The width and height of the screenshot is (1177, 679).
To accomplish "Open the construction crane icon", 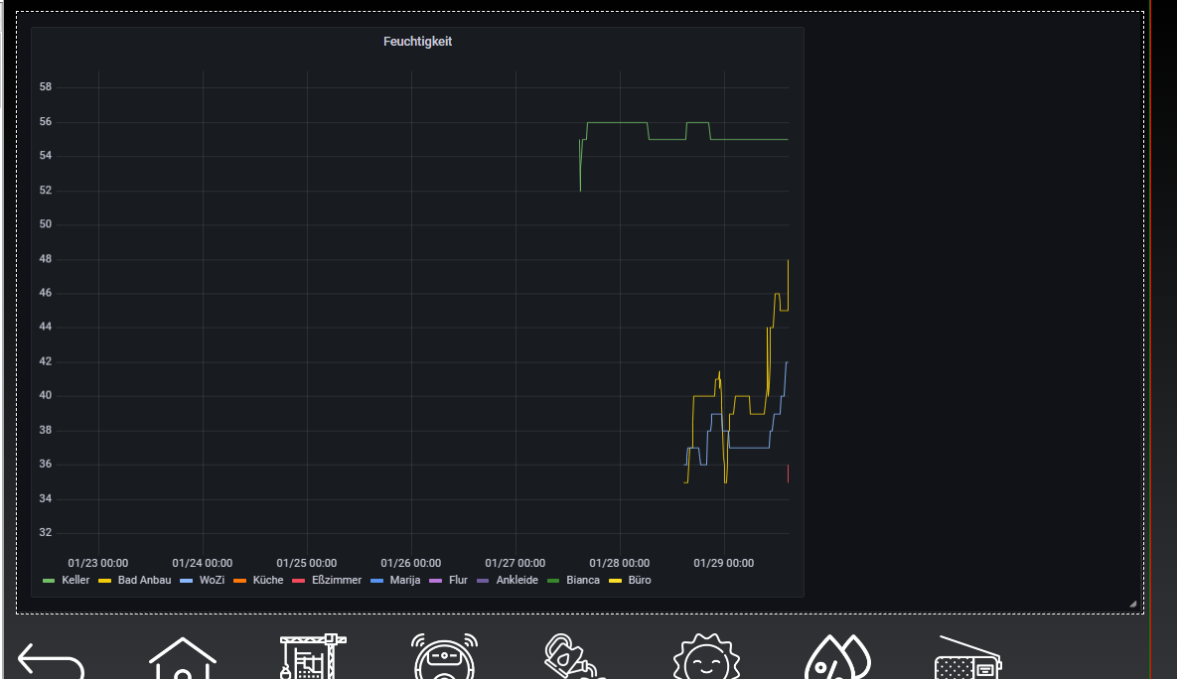I will 312,656.
